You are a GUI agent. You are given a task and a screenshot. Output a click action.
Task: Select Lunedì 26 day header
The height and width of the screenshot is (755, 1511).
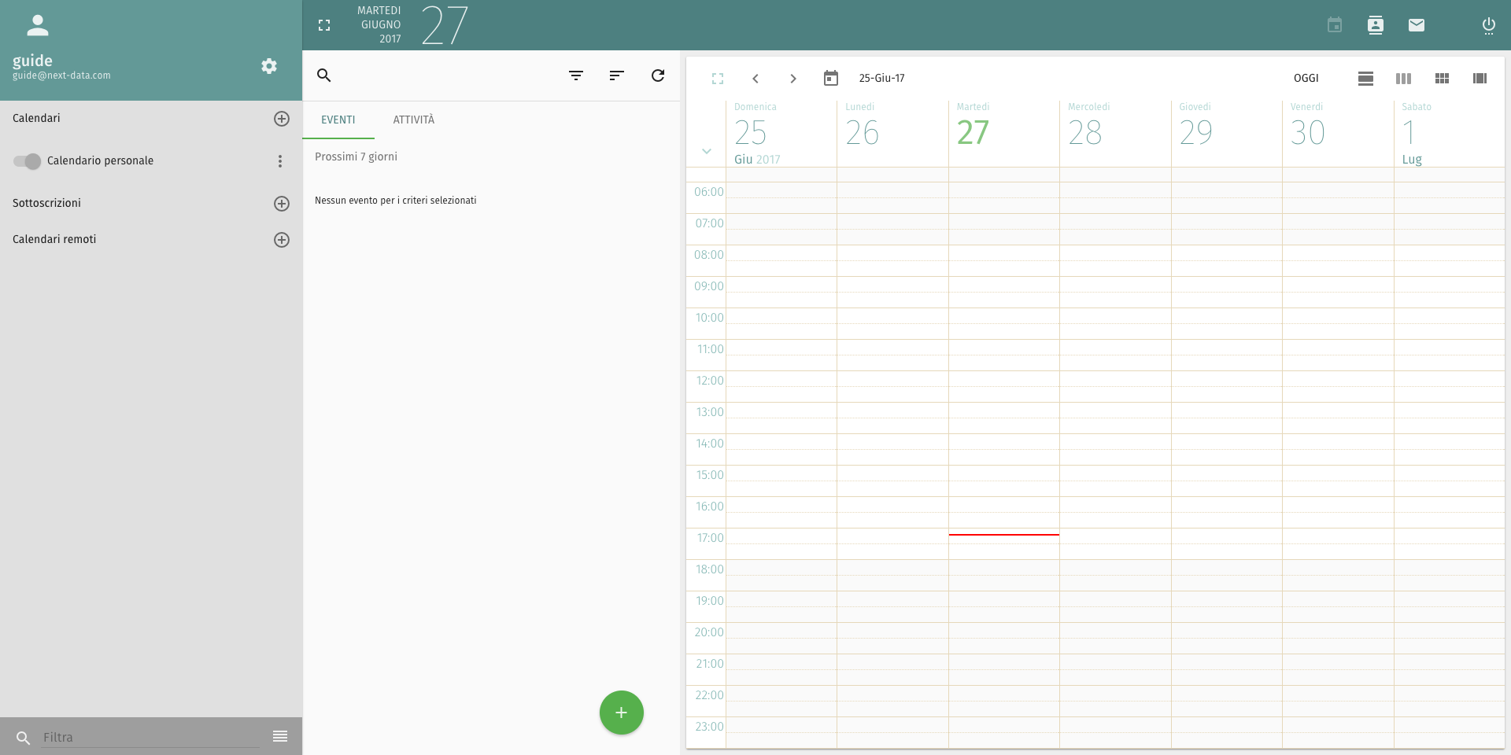(892, 134)
